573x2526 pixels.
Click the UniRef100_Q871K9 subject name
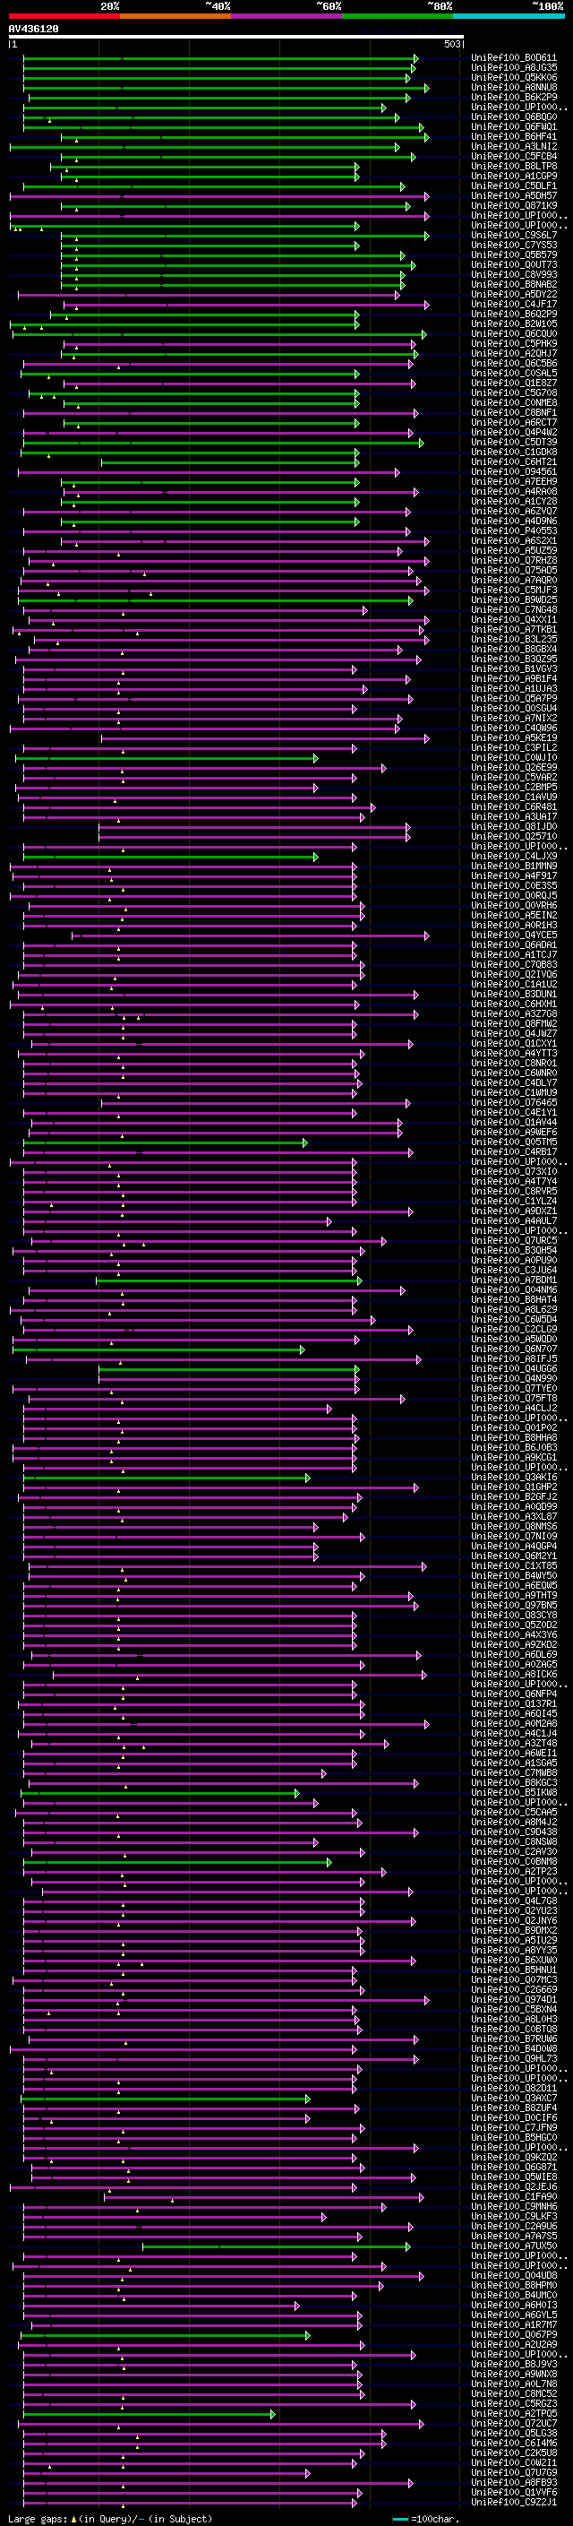pos(514,206)
